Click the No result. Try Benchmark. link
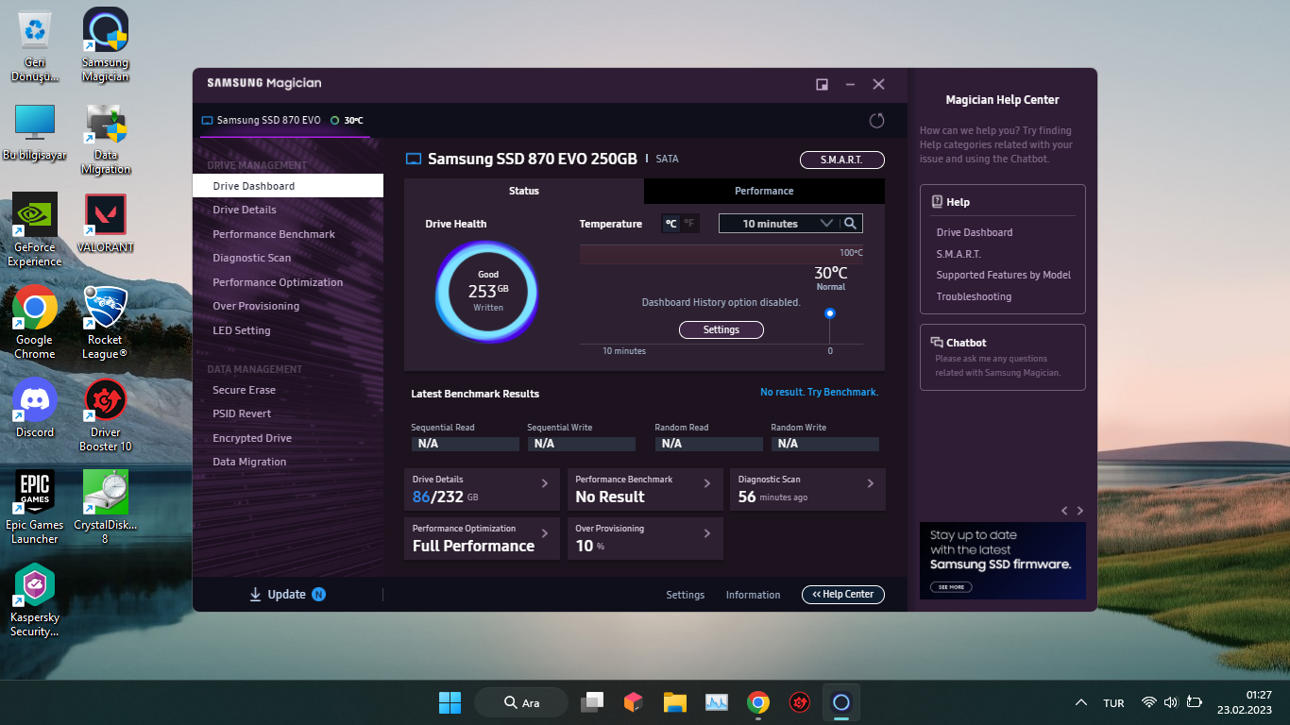The width and height of the screenshot is (1290, 725). pyautogui.click(x=819, y=392)
